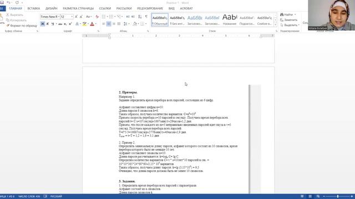Open the font size dropdown
Screen dimensions: 355x199
pos(72,17)
